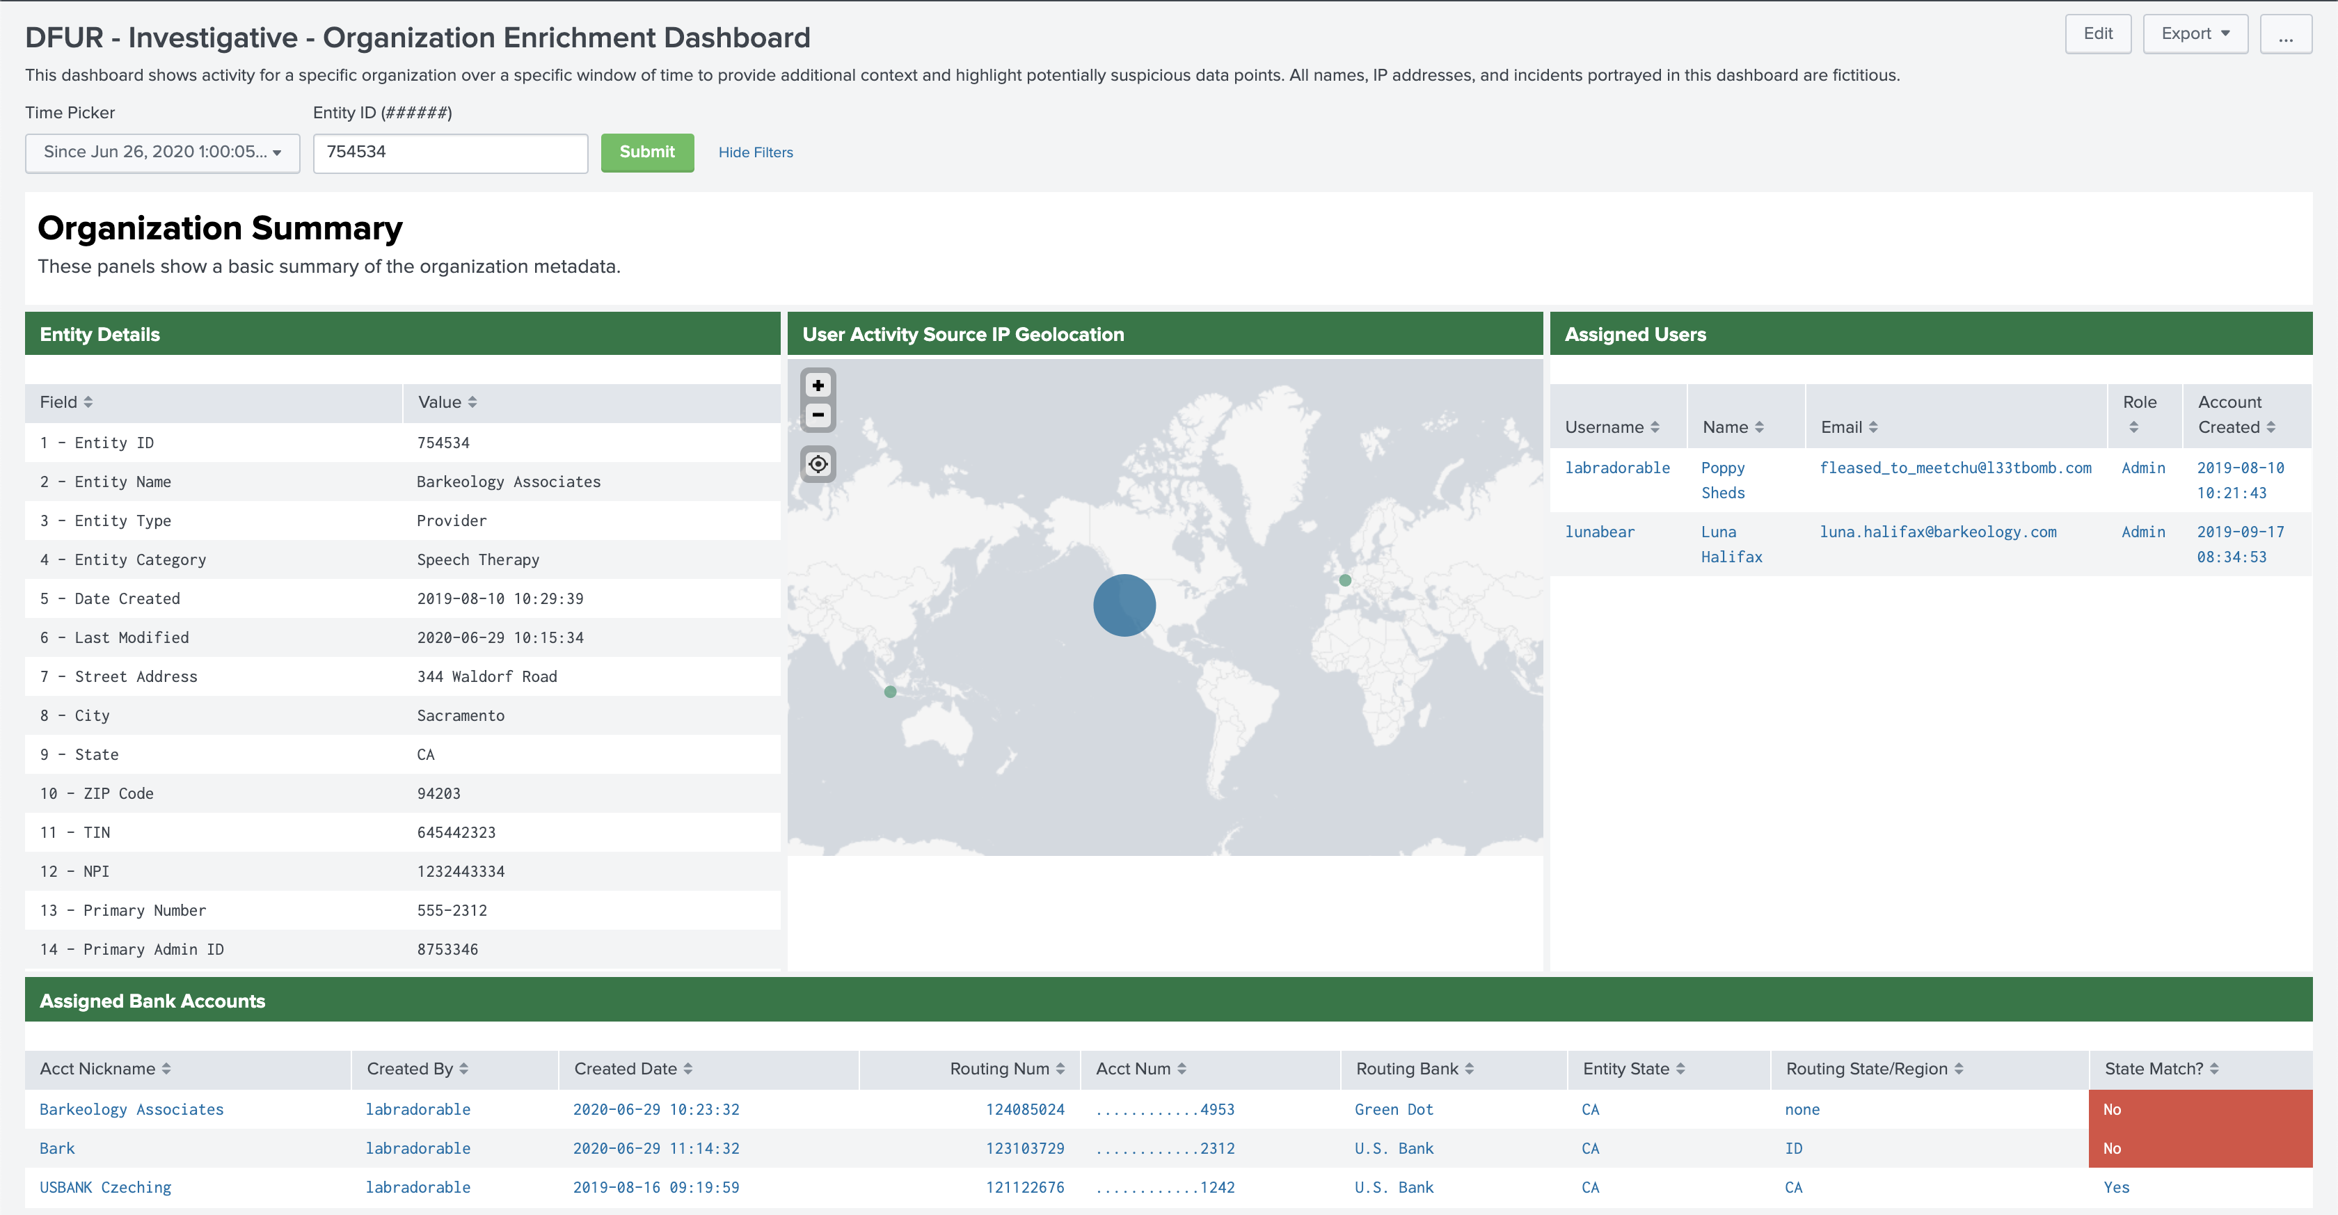The width and height of the screenshot is (2338, 1215).
Task: Click acct num ending 4953
Action: click(1164, 1110)
